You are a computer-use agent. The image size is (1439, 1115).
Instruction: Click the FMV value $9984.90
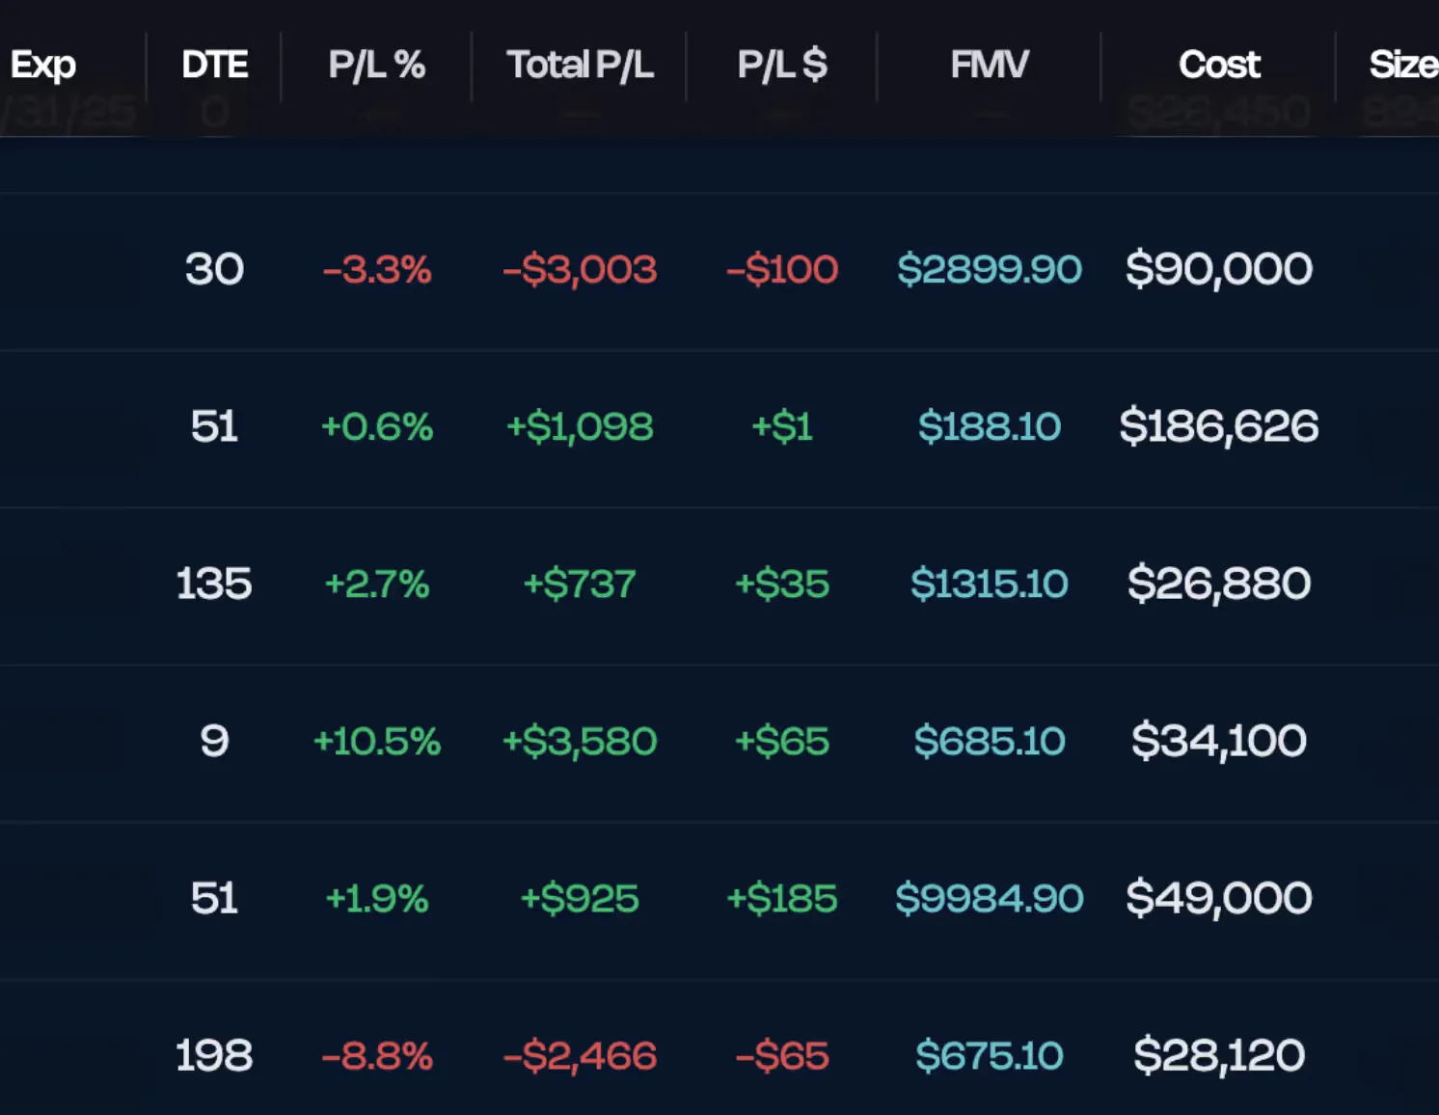[989, 897]
